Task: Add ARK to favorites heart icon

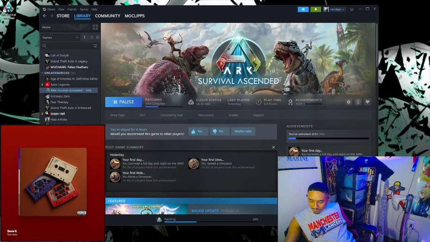Action: (x=368, y=102)
